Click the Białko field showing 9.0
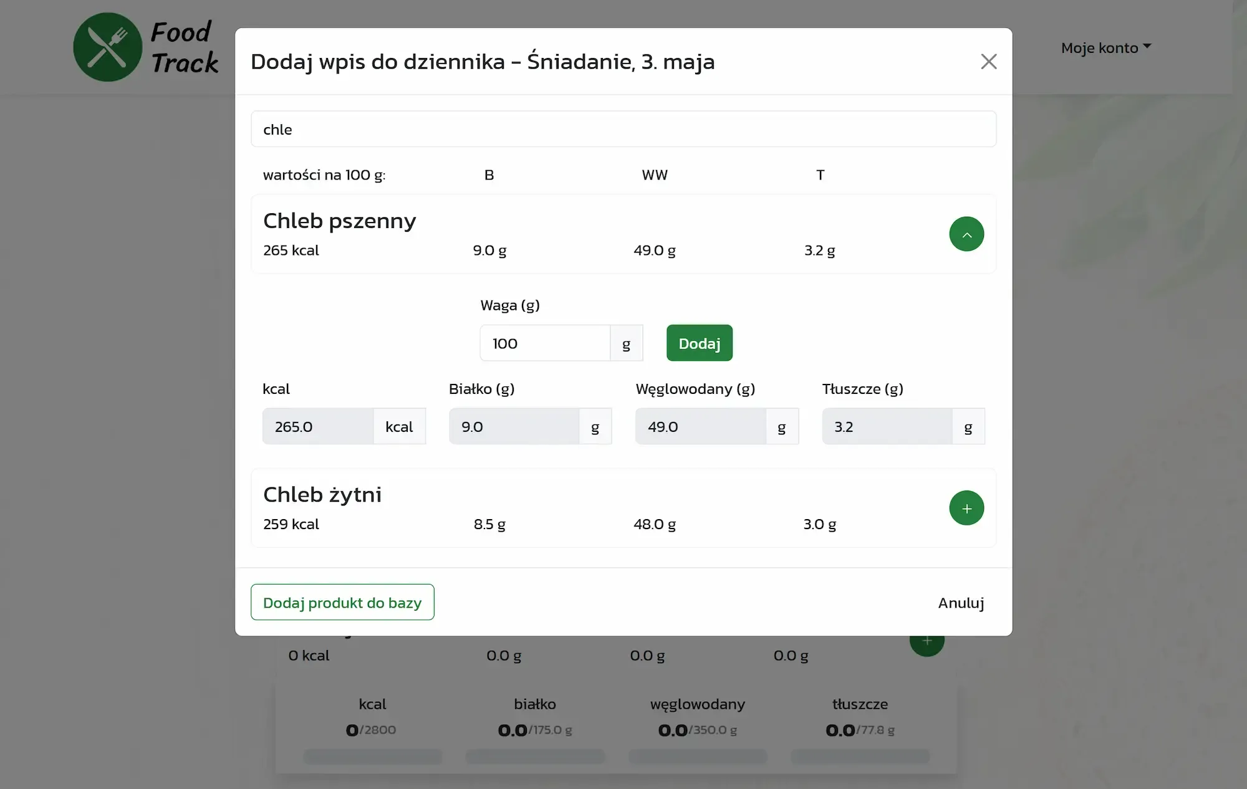 (514, 426)
